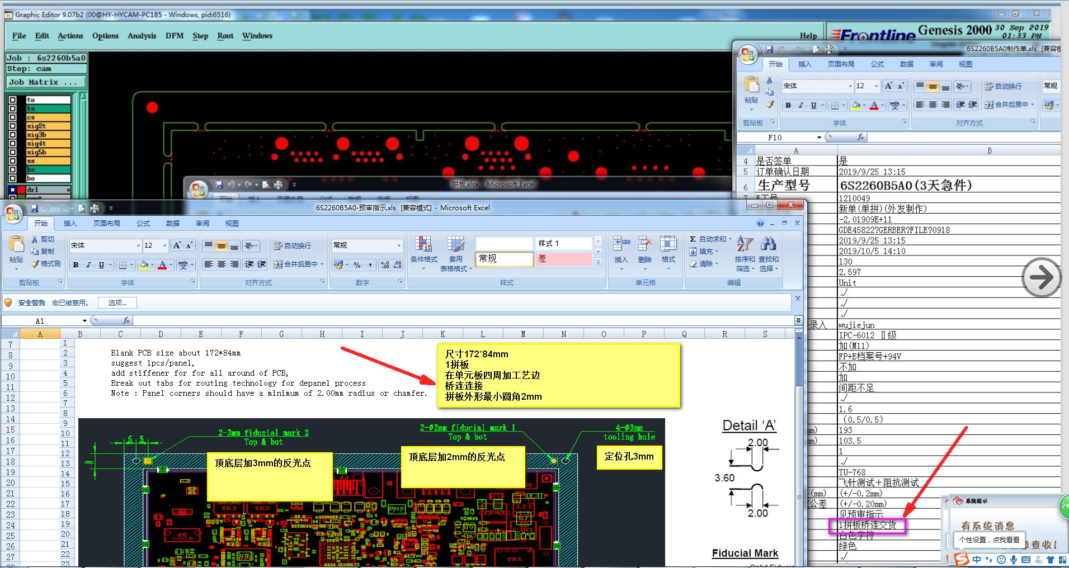Toggle checkbox for layer 'cs' in Genesis

[x=13, y=117]
